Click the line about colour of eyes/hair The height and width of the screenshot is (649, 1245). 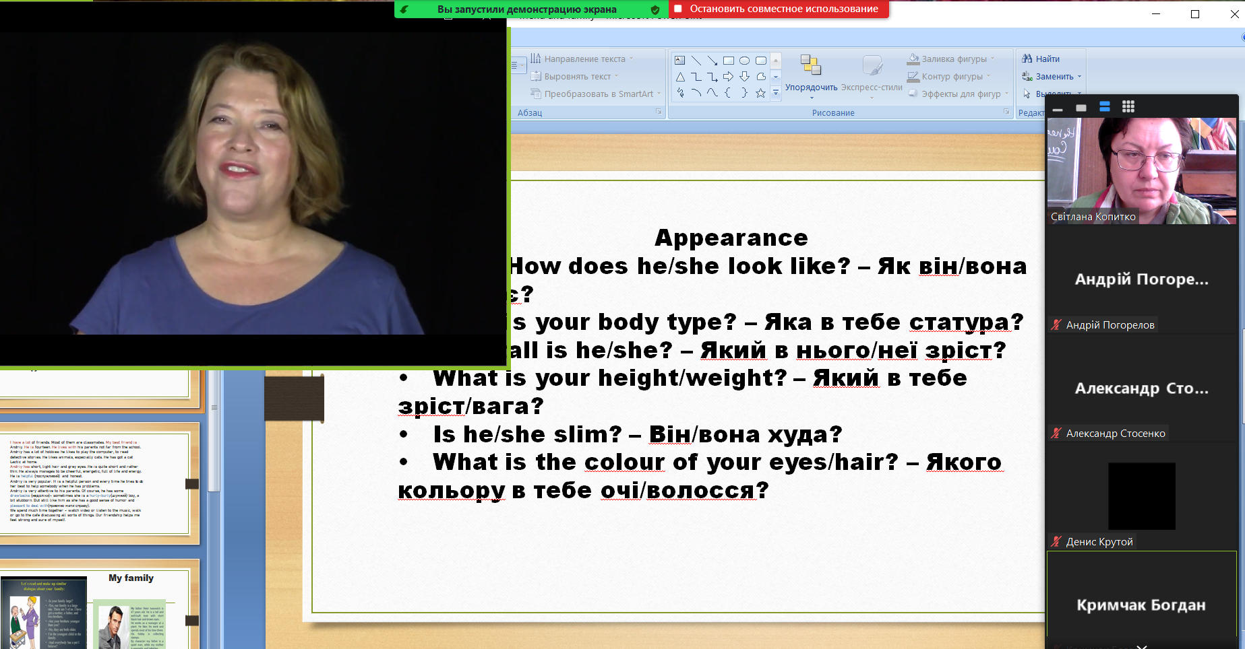700,476
